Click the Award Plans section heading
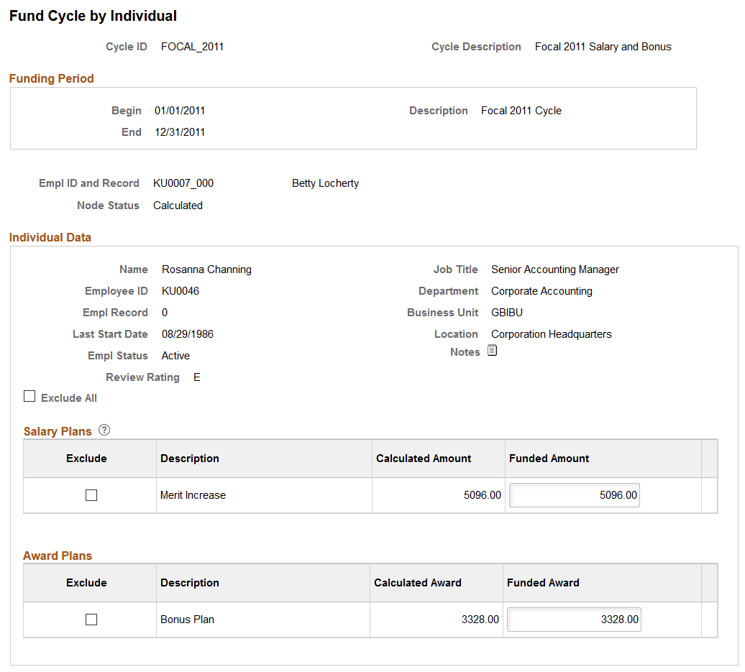This screenshot has width=745, height=672. tap(58, 556)
